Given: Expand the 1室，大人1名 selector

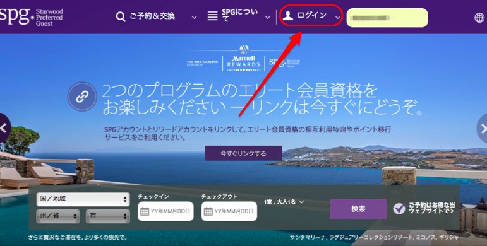Looking at the screenshot, I should (x=284, y=202).
